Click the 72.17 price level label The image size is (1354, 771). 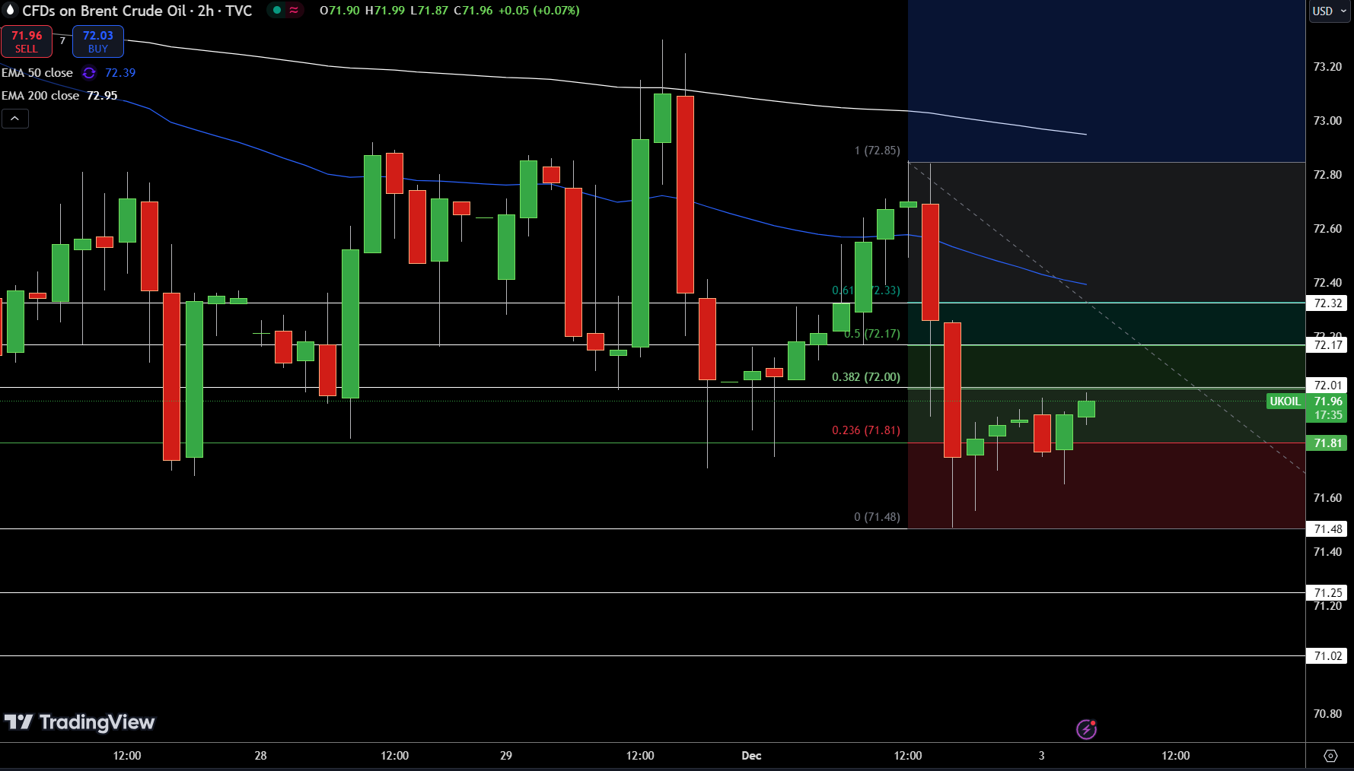coord(1328,345)
